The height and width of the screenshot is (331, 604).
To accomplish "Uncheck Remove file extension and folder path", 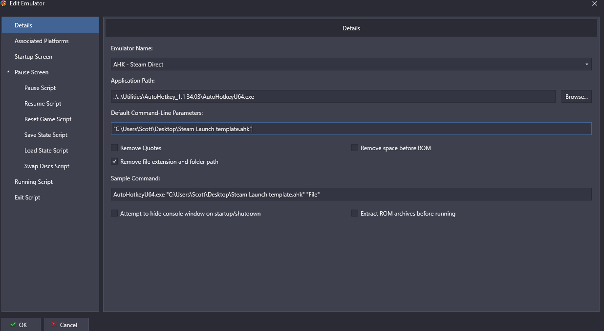I will click(114, 161).
